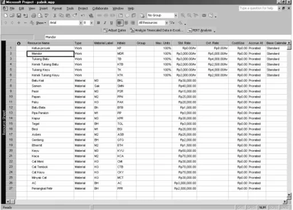
Task: Click the Save disk icon
Action: 19,15
